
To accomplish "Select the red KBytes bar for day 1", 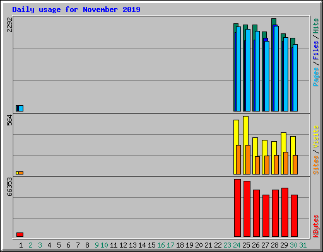I will [x=20, y=234].
